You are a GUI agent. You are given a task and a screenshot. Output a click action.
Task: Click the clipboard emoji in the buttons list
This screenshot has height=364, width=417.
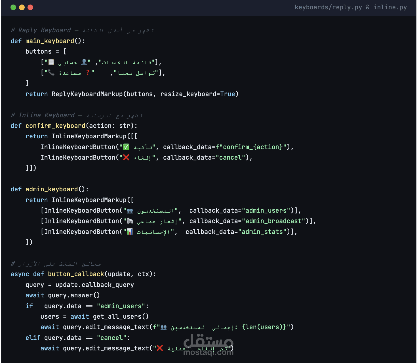tap(51, 62)
